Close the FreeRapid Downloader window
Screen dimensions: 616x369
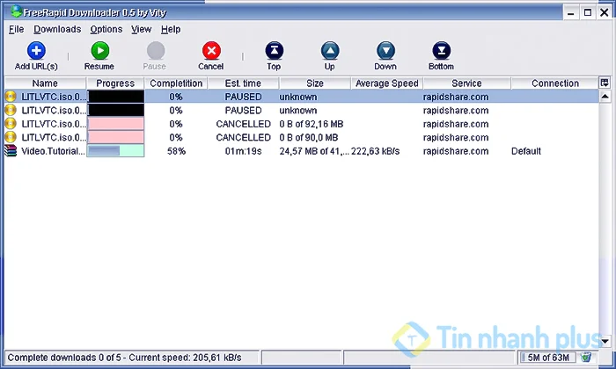tap(605, 12)
